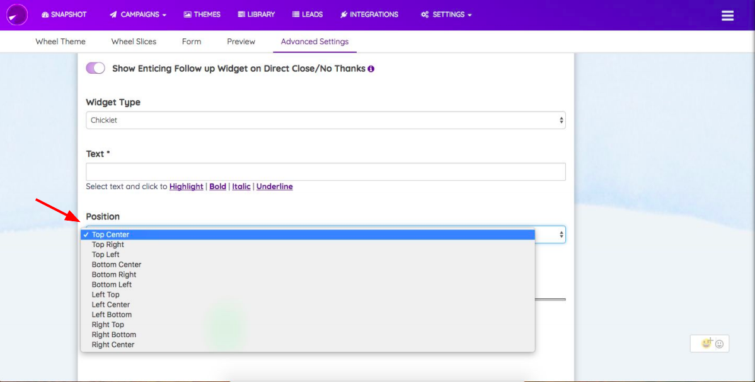Image resolution: width=755 pixels, height=382 pixels.
Task: Switch to Wheel Slices tab
Action: (134, 42)
